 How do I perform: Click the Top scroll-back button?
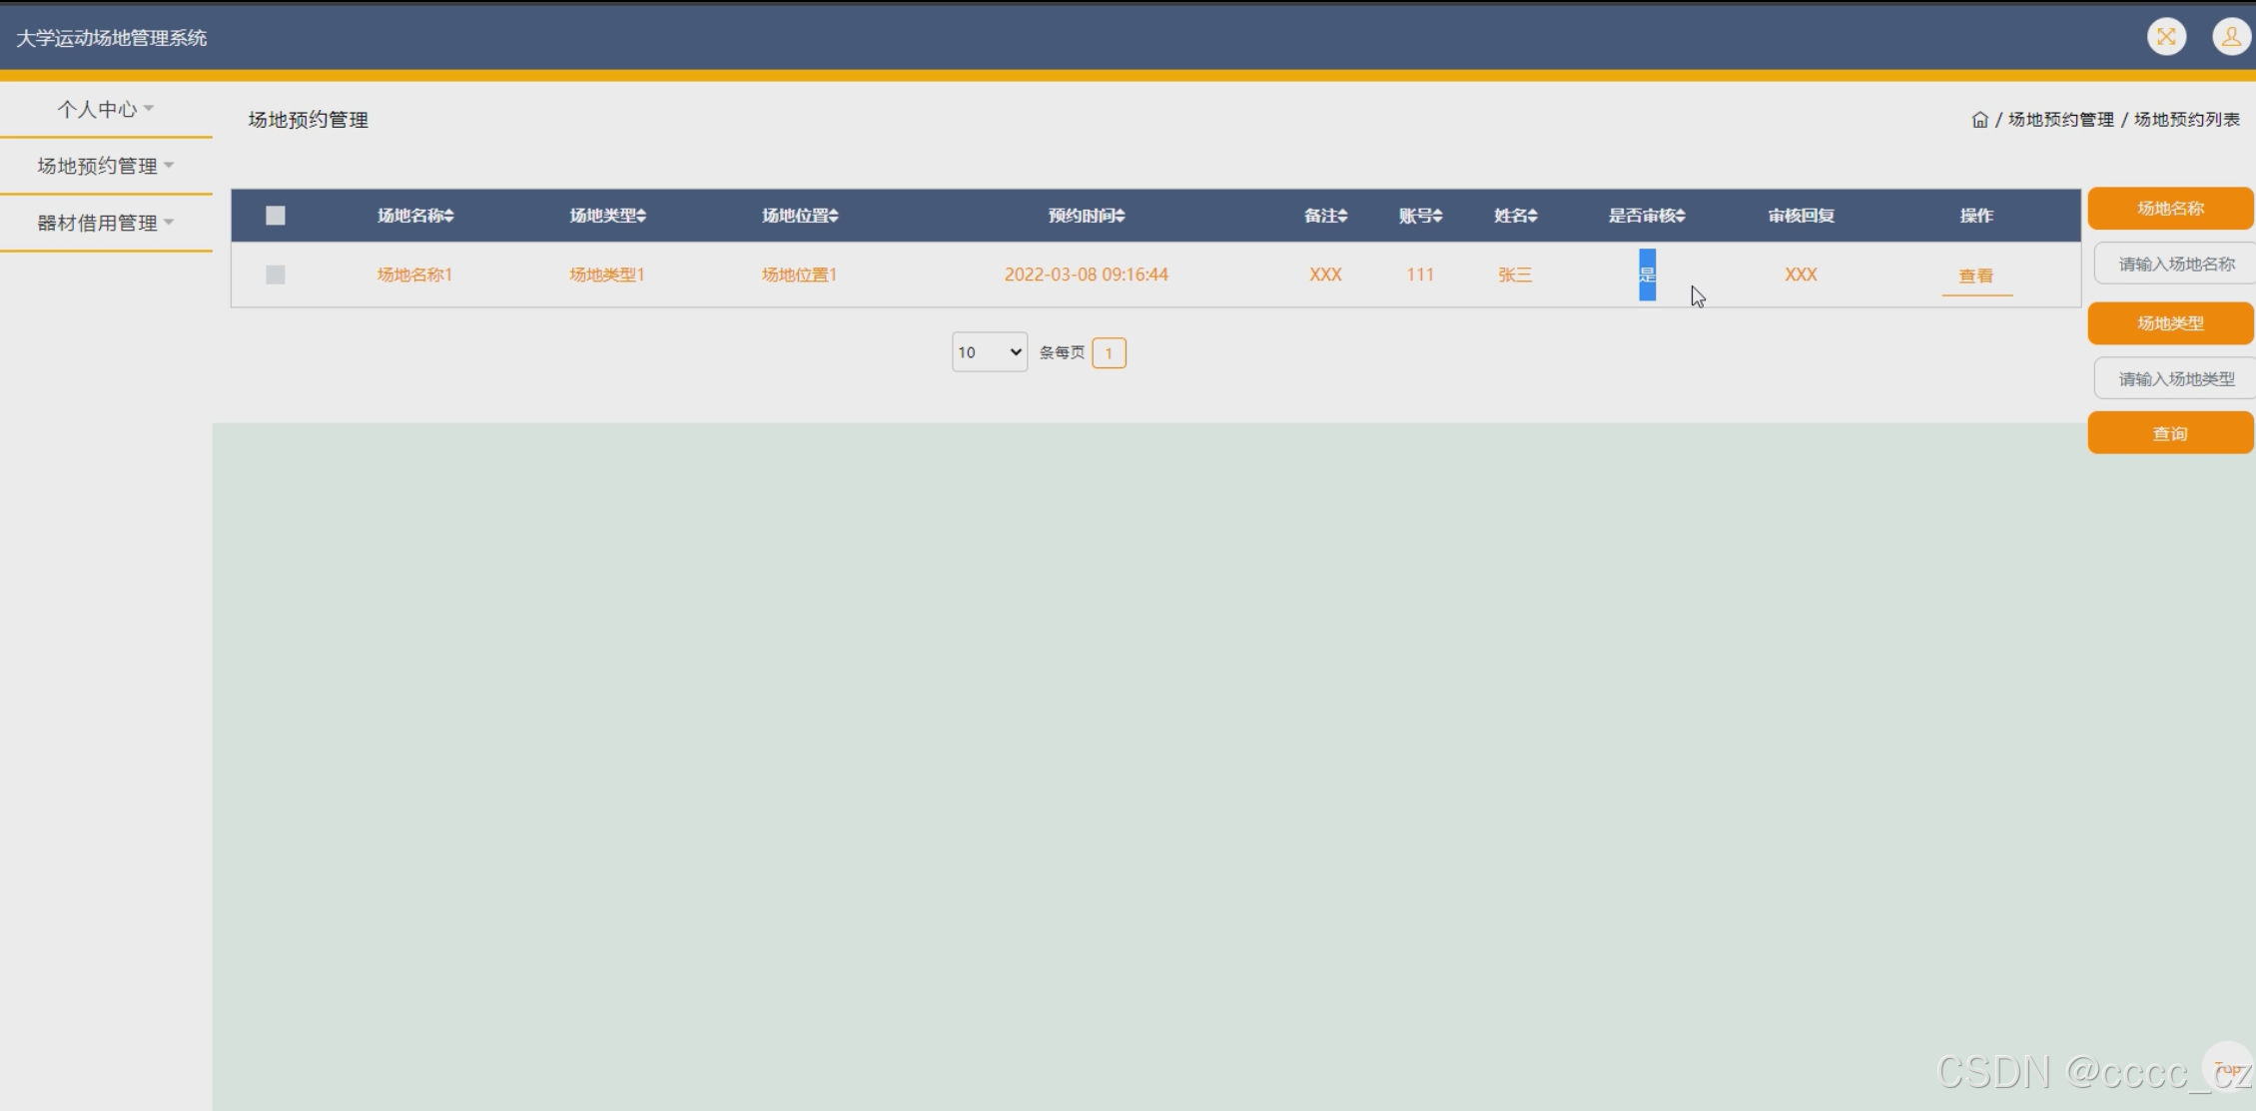pos(2227,1069)
